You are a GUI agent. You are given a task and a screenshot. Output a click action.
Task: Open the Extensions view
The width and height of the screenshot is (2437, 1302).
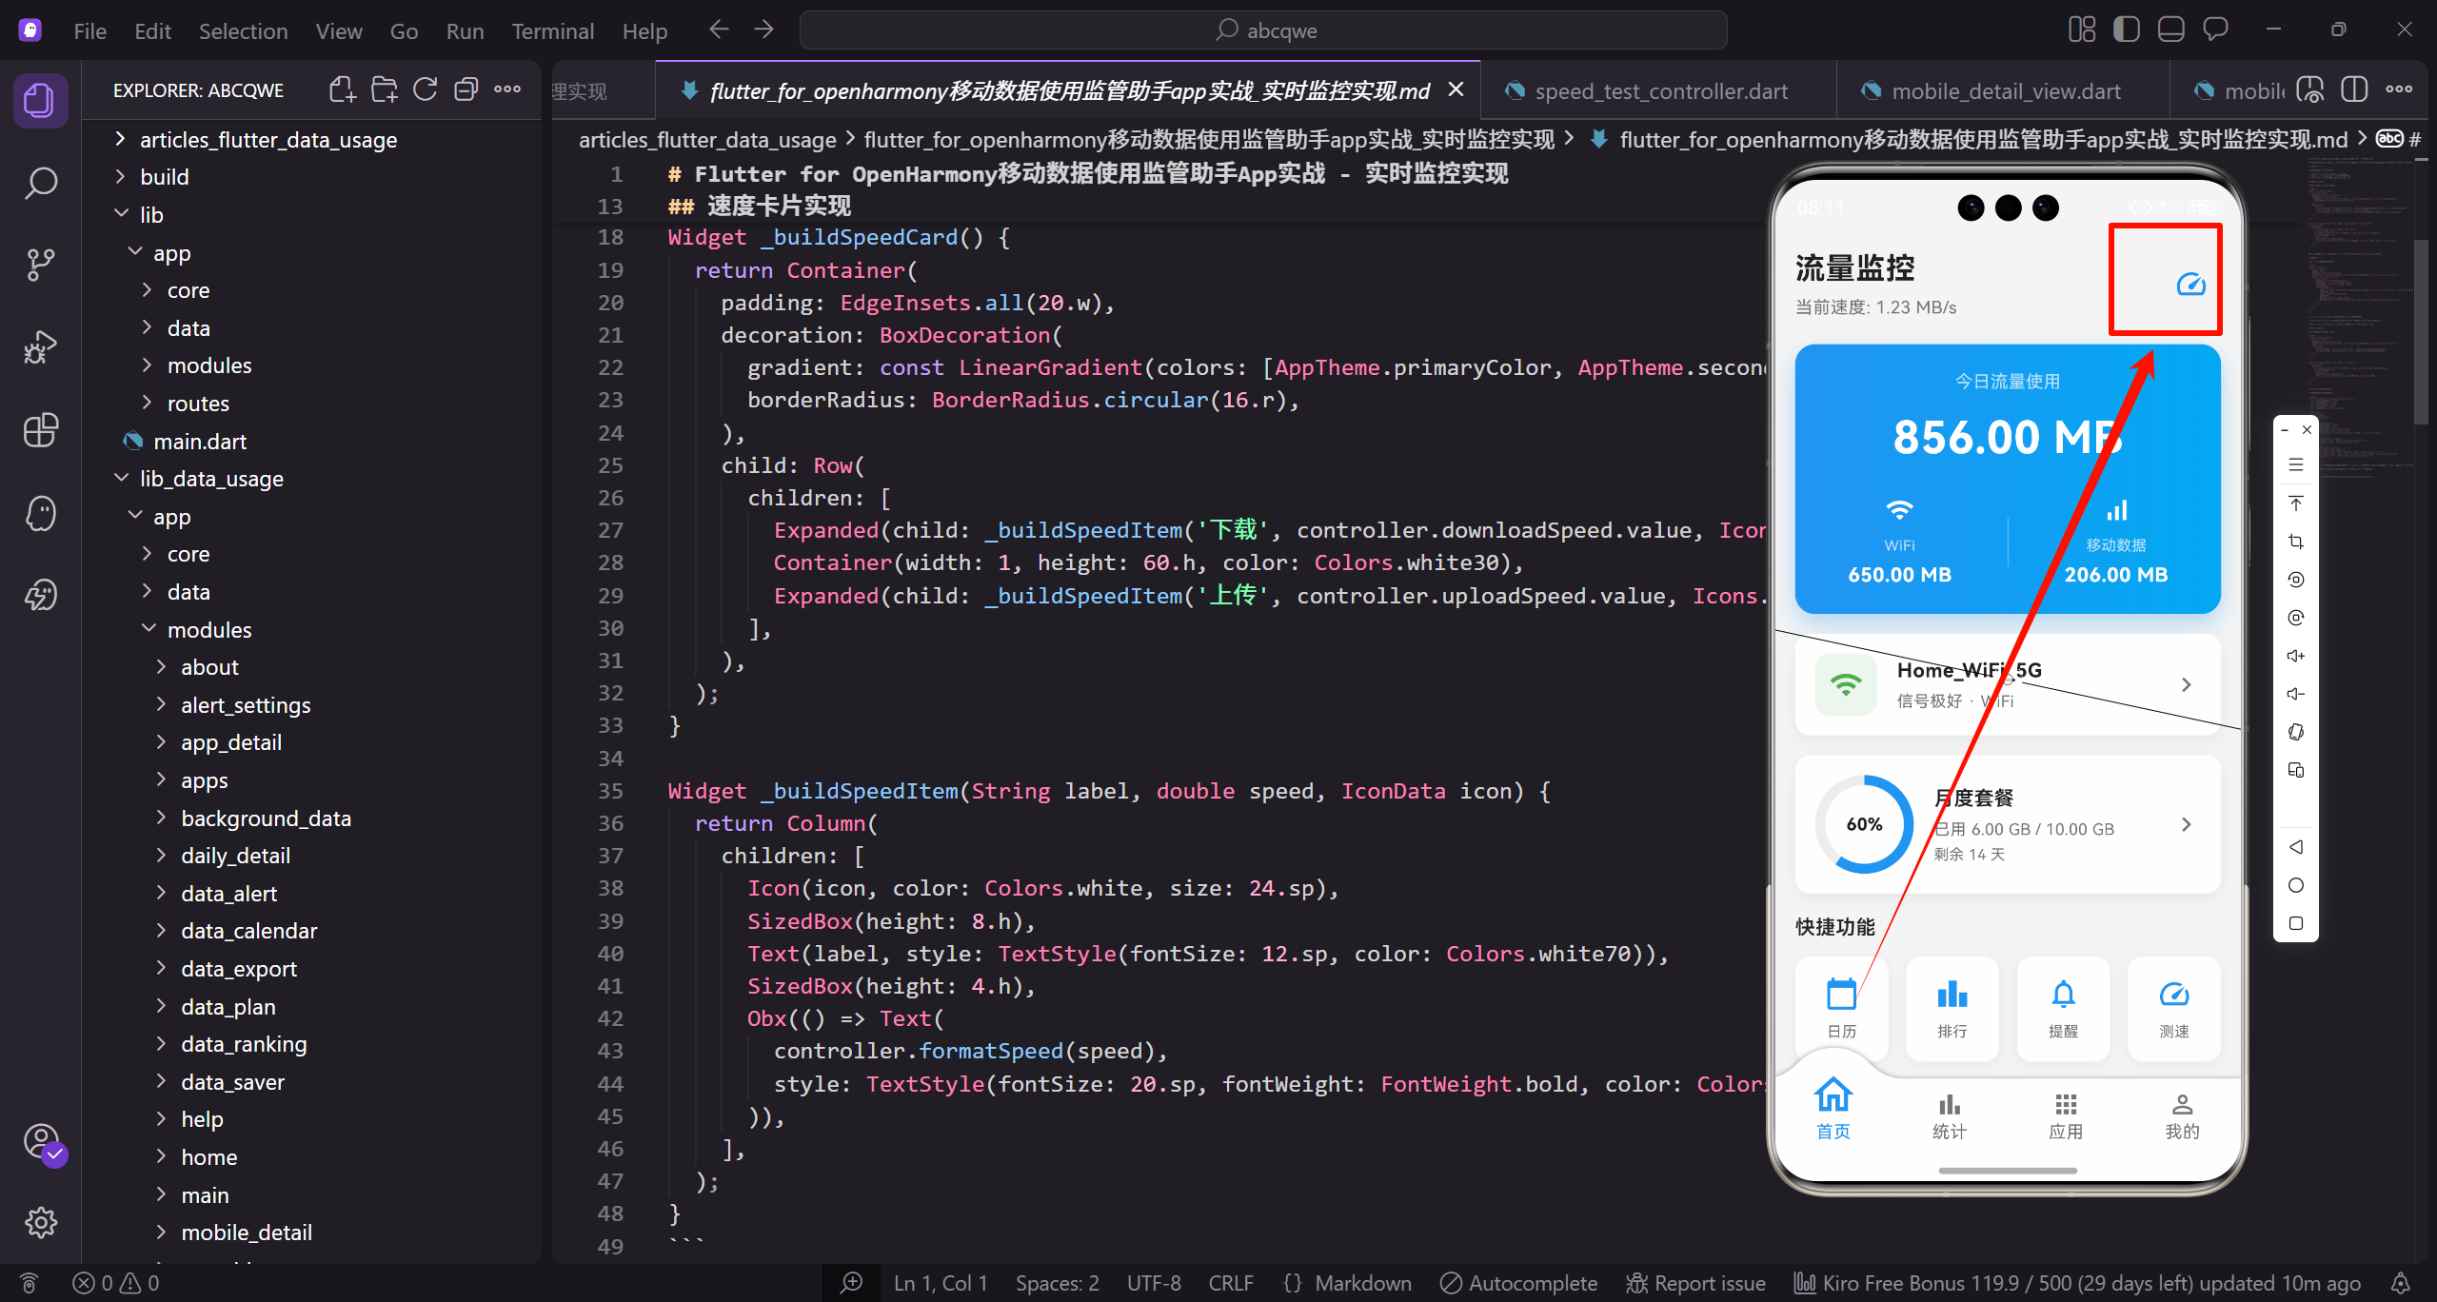click(x=40, y=430)
